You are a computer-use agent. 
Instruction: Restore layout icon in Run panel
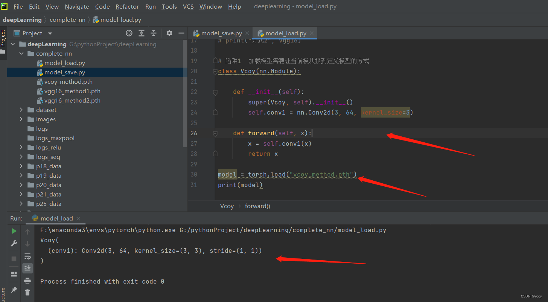click(x=14, y=274)
